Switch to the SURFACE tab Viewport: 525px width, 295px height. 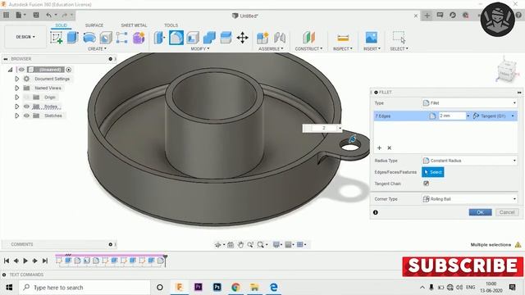point(94,25)
